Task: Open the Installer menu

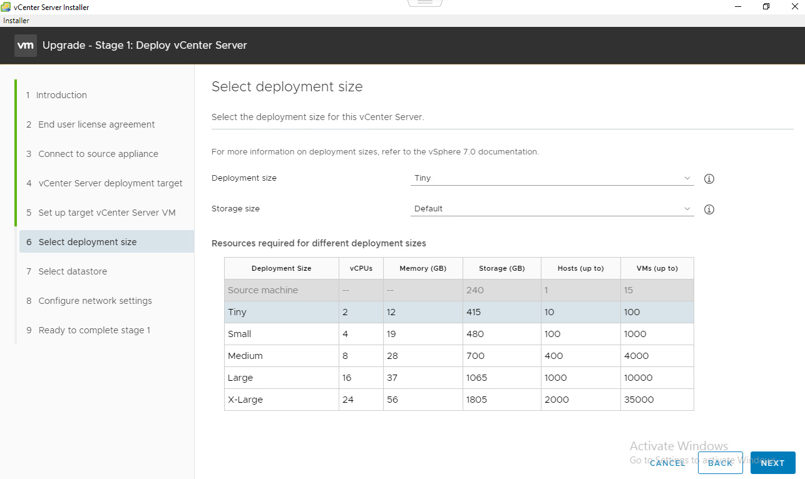Action: point(16,21)
